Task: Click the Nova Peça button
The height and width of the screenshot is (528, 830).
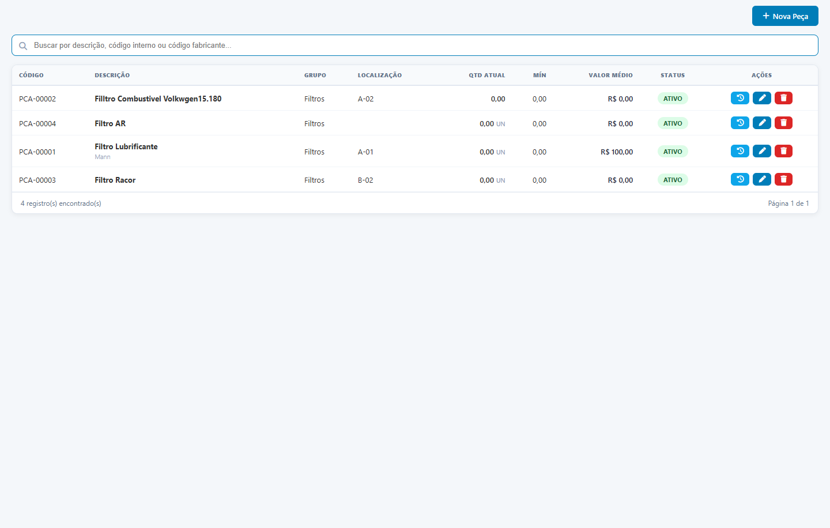Action: (x=785, y=16)
